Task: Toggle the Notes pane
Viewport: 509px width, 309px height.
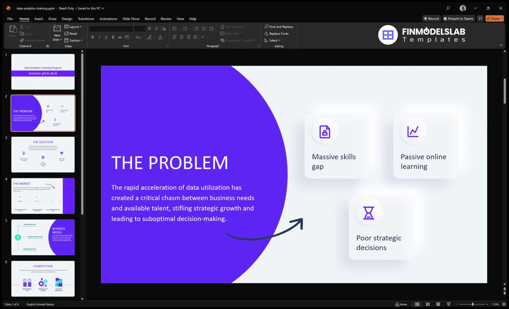Action: (401, 304)
